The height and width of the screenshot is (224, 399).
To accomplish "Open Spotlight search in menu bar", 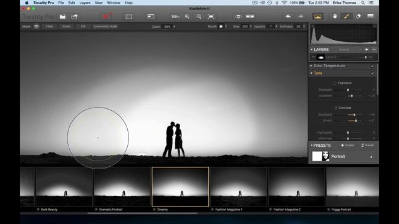I will click(x=363, y=2).
